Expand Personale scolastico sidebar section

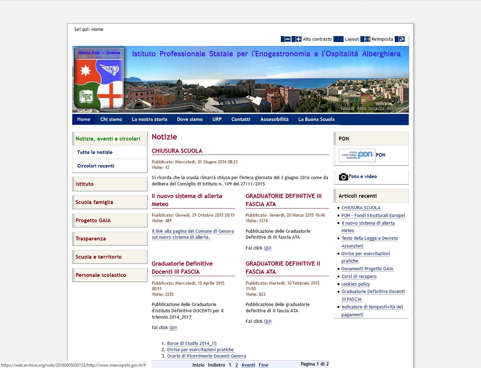(x=110, y=275)
